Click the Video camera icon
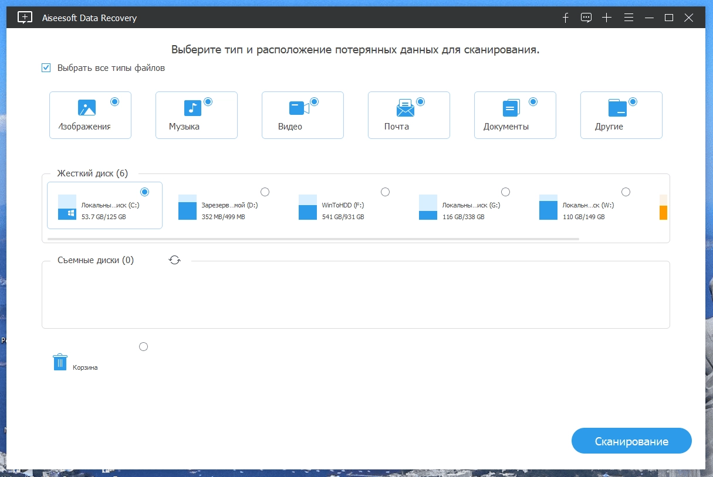The image size is (713, 477). click(x=299, y=108)
